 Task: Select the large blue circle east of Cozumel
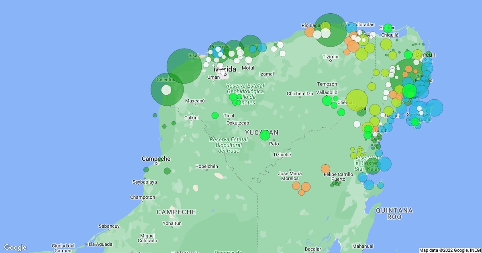tap(434, 108)
